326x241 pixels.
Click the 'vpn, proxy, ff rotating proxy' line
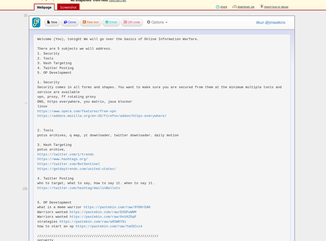click(67, 97)
